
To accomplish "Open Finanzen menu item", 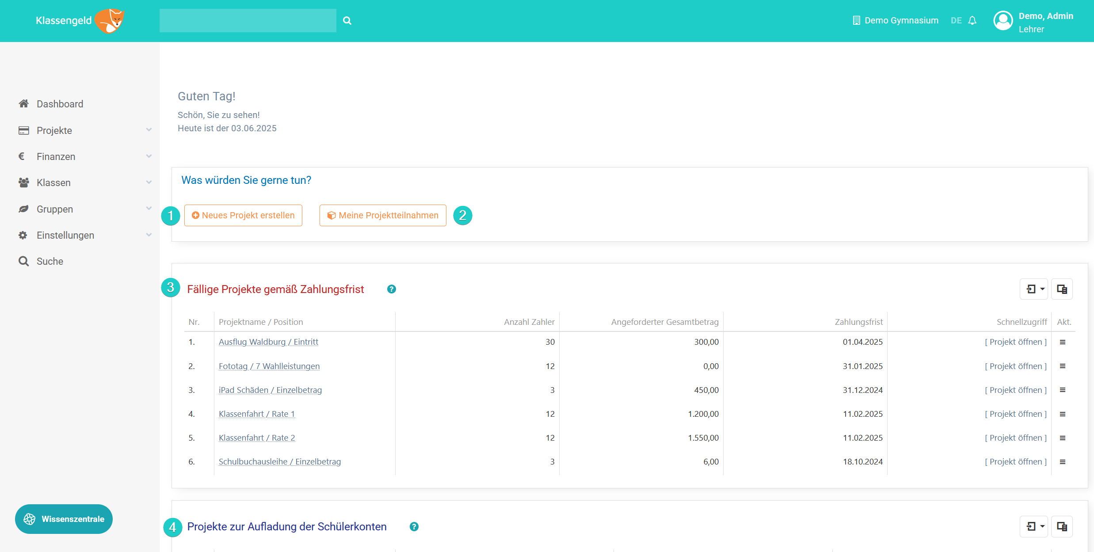I will point(56,156).
